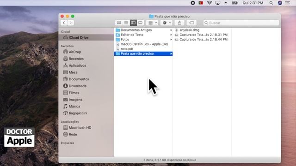The width and height of the screenshot is (296, 166).
Task: Click the Siri icon in menu bar
Action: (280, 3)
